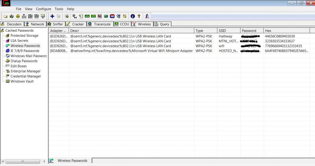315x166 pixels.
Task: Select IE 7/8/9 Passwords in tree
Action: 25,51
